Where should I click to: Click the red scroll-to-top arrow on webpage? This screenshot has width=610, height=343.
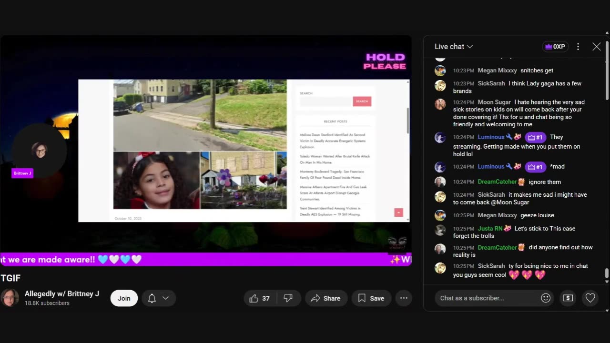coord(399,212)
